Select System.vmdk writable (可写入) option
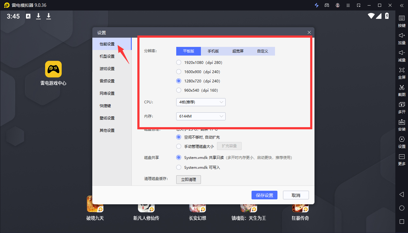 pyautogui.click(x=179, y=167)
